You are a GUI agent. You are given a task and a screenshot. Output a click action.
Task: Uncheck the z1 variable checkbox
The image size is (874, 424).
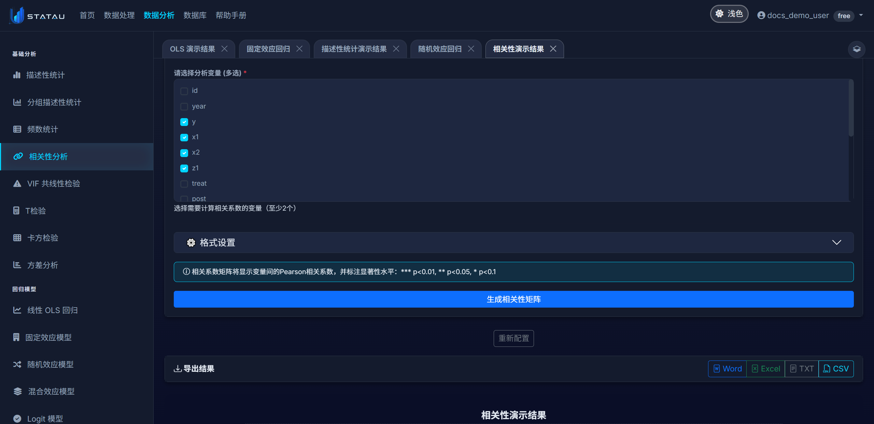tap(184, 168)
